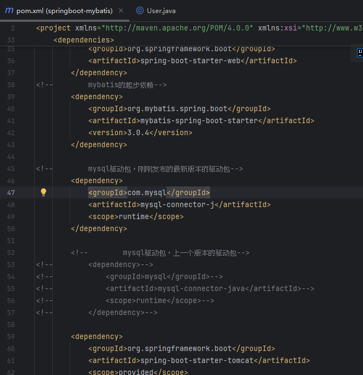Click the mybatis-spring-boot-starter artifactId line
363x375 pixels.
point(201,121)
